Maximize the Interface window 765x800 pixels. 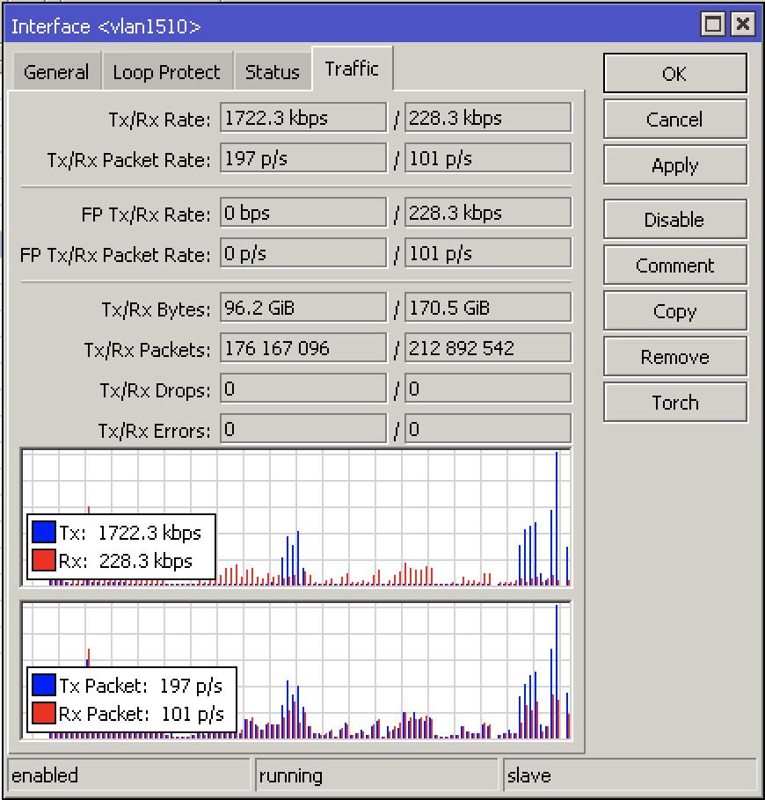pyautogui.click(x=713, y=24)
